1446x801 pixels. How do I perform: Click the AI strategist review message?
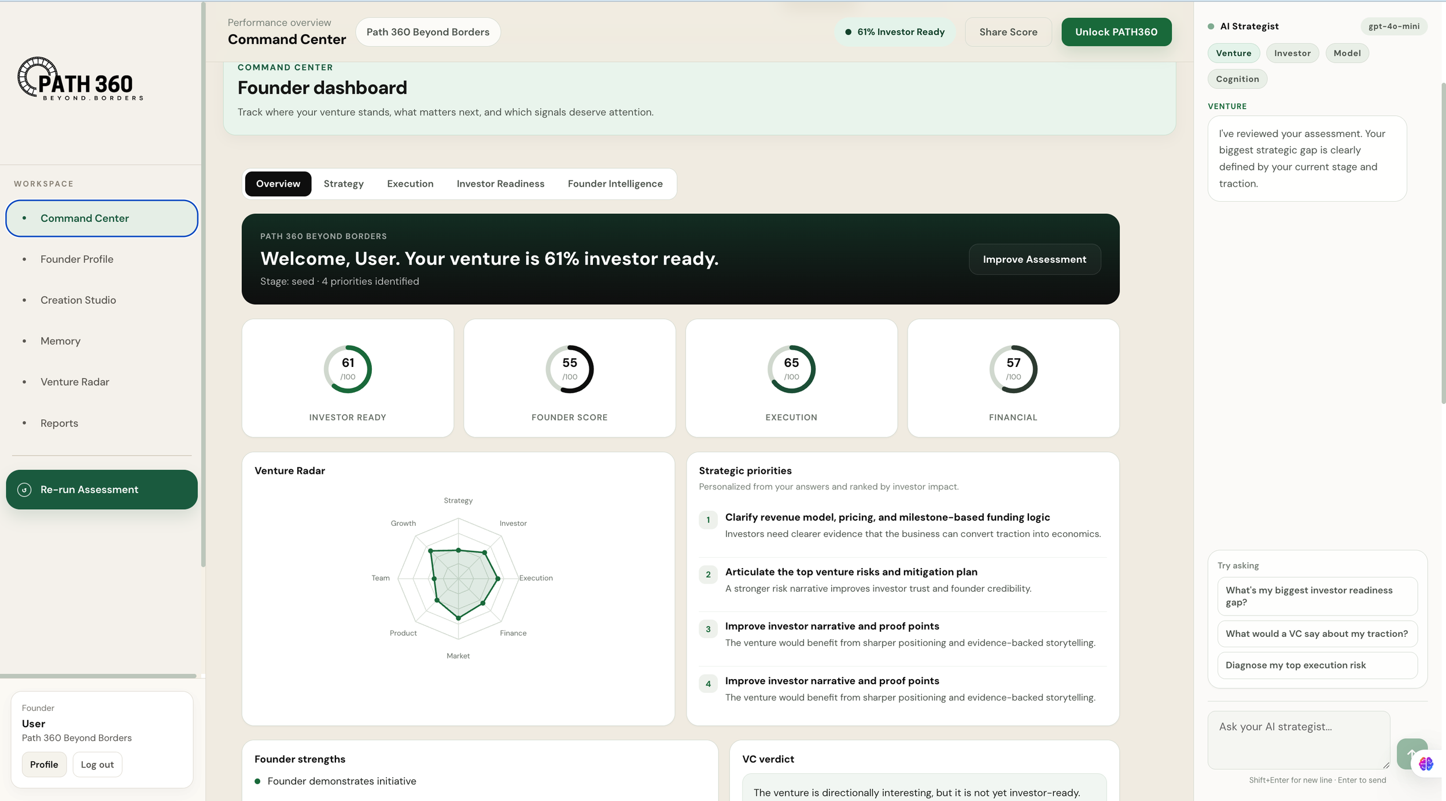[1307, 158]
